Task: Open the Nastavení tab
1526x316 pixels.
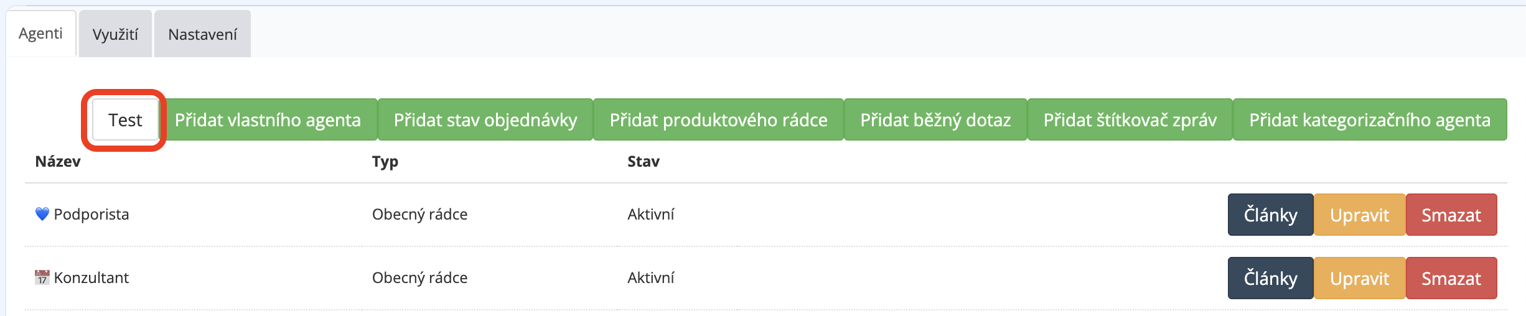Action: [202, 34]
